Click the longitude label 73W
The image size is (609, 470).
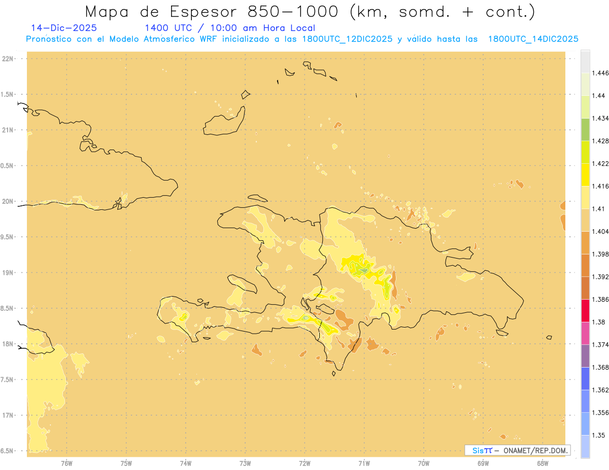pyautogui.click(x=245, y=463)
